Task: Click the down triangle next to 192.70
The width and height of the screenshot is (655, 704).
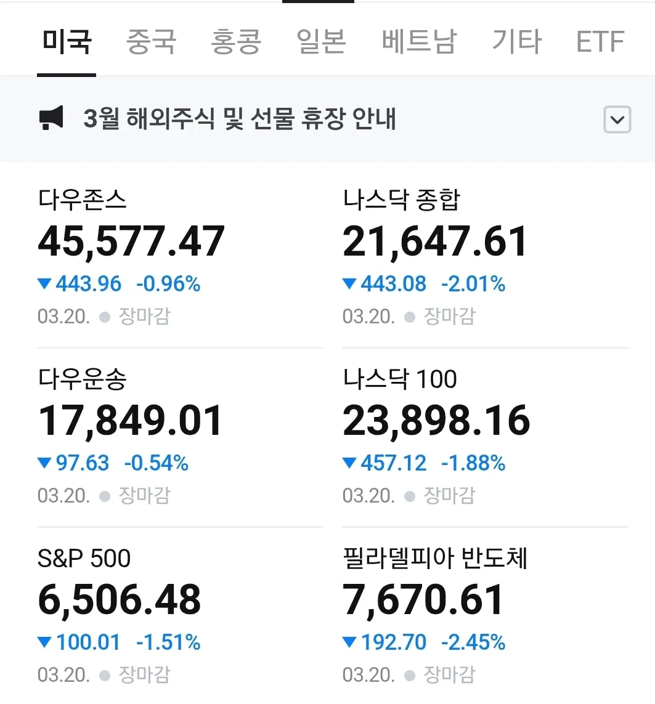Action: pos(349,642)
